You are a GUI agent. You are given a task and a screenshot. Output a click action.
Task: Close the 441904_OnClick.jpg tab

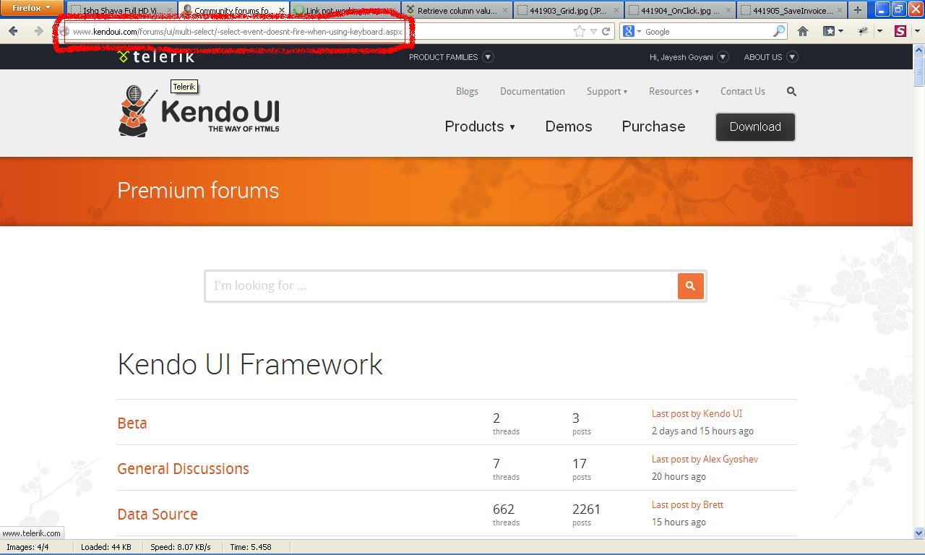click(x=728, y=11)
